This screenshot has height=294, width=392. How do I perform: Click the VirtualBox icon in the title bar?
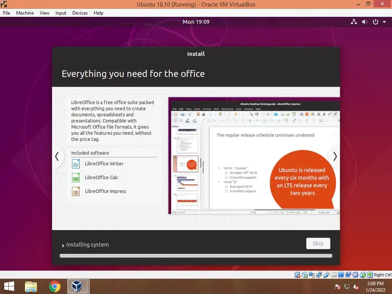(4, 4)
